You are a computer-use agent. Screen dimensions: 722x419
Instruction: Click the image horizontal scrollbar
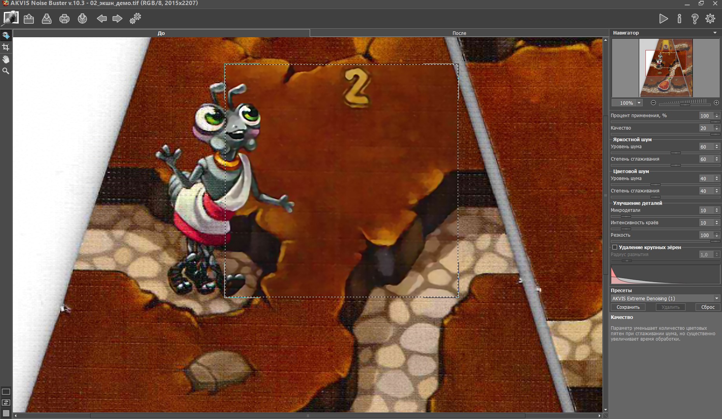[308, 416]
